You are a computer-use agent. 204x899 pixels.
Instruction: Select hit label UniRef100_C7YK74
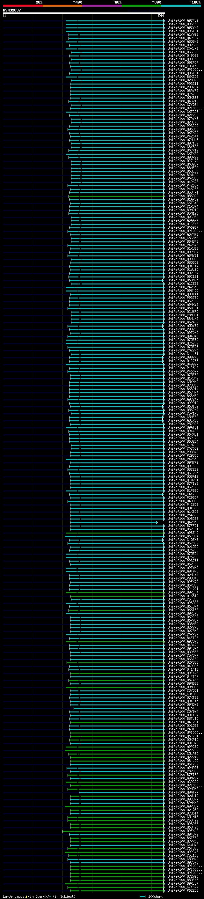tap(183, 887)
